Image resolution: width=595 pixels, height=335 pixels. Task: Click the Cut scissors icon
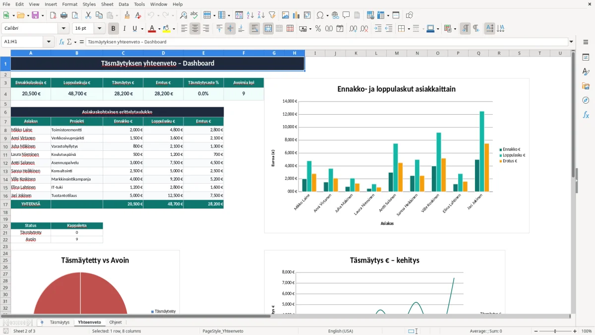coord(88,15)
